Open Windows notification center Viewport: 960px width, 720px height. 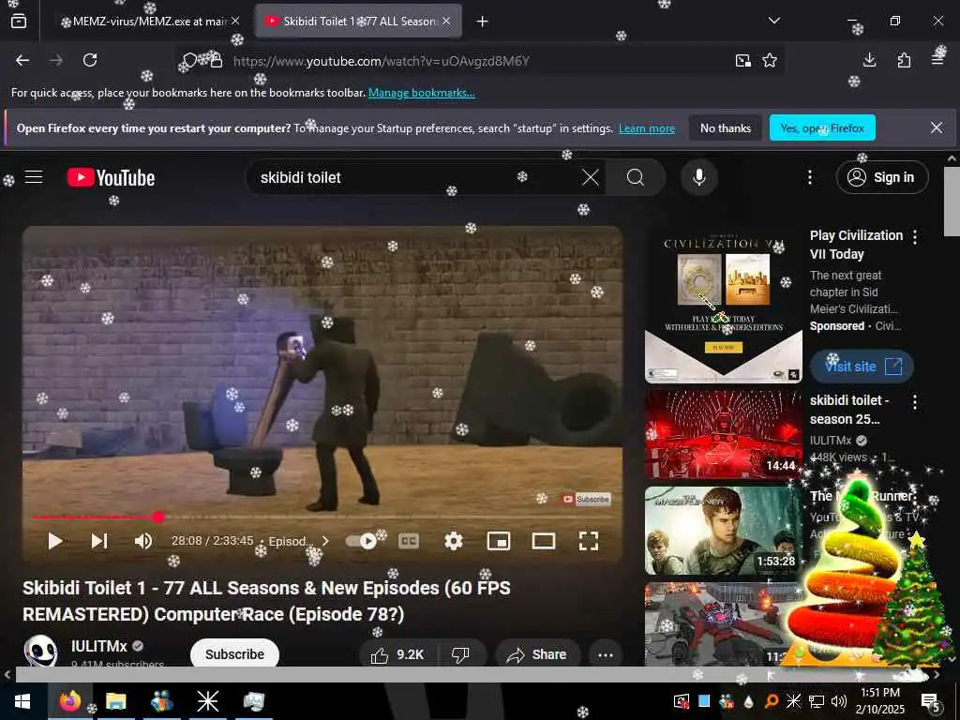[x=930, y=701]
